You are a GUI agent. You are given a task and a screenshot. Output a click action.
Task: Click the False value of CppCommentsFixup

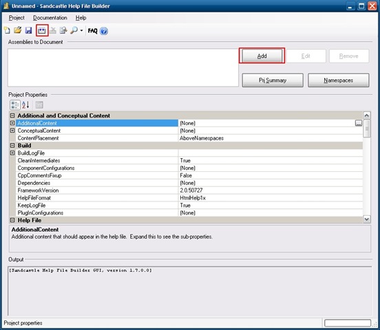(186, 175)
